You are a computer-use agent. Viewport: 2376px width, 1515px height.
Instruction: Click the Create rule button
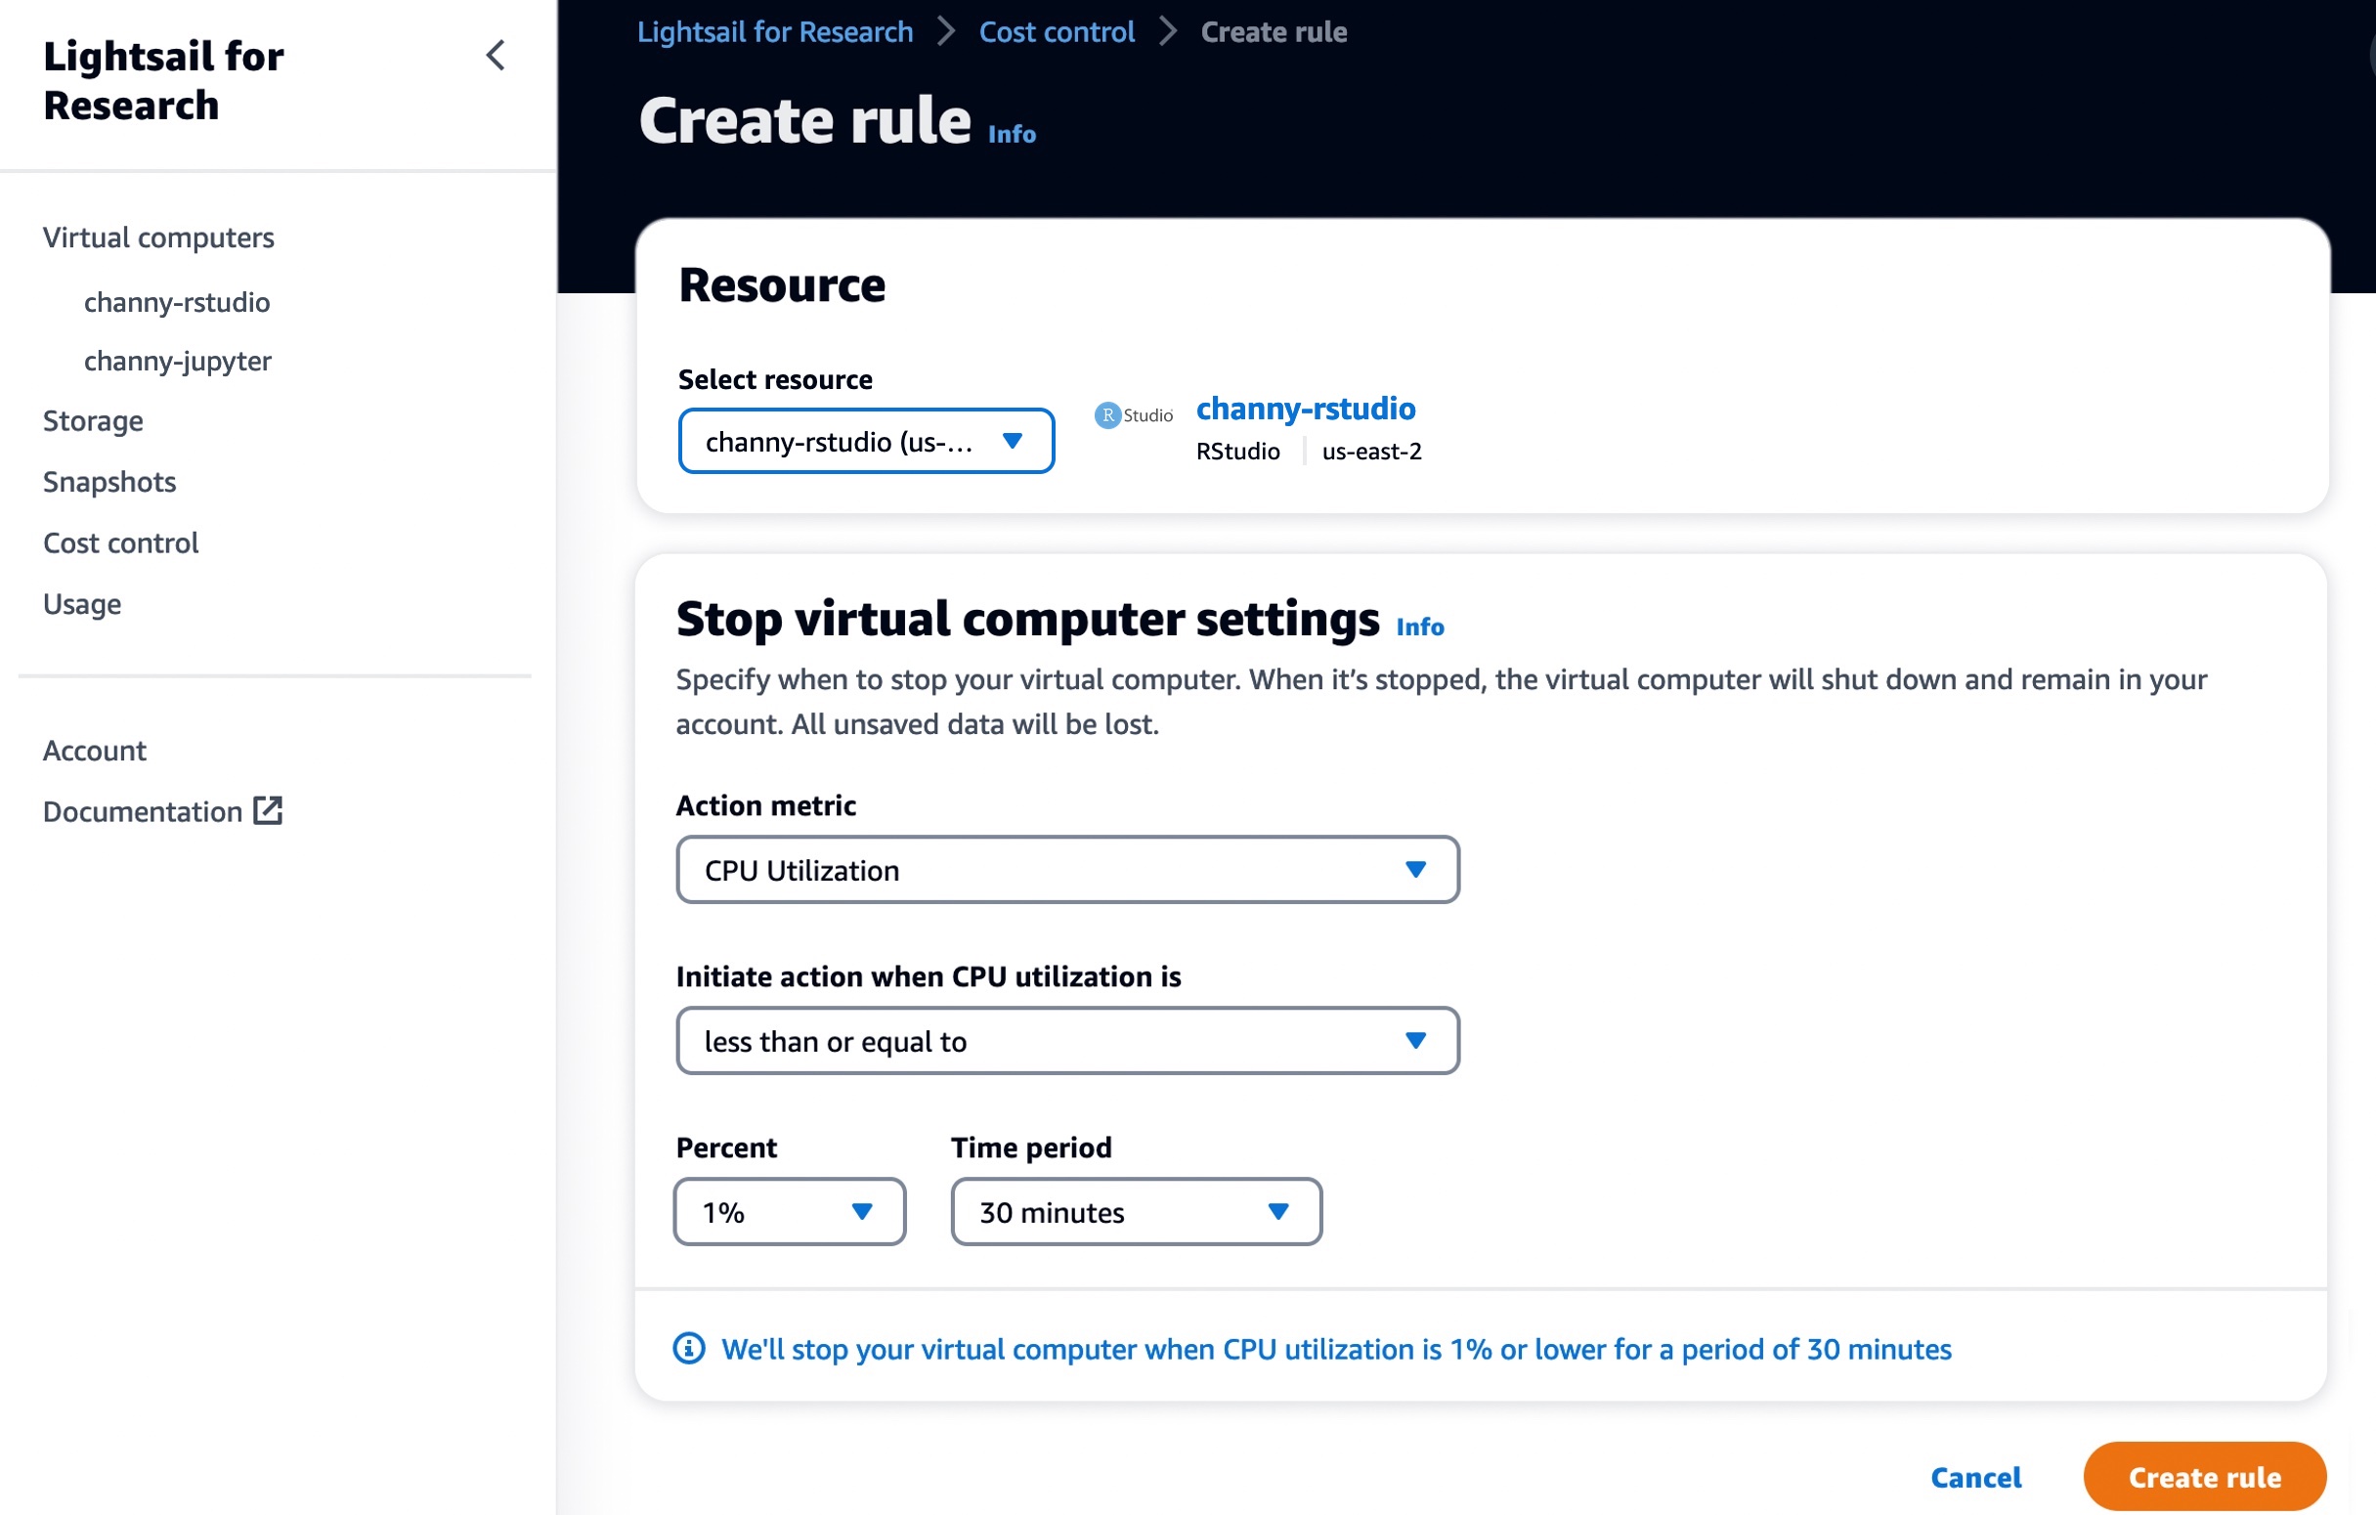coord(2203,1477)
